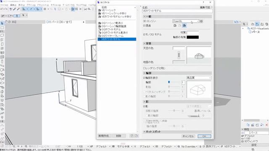The image size is (269, 151).
Task: Select VEホワイトモデルハッチあり in the style list
Action: tap(117, 17)
